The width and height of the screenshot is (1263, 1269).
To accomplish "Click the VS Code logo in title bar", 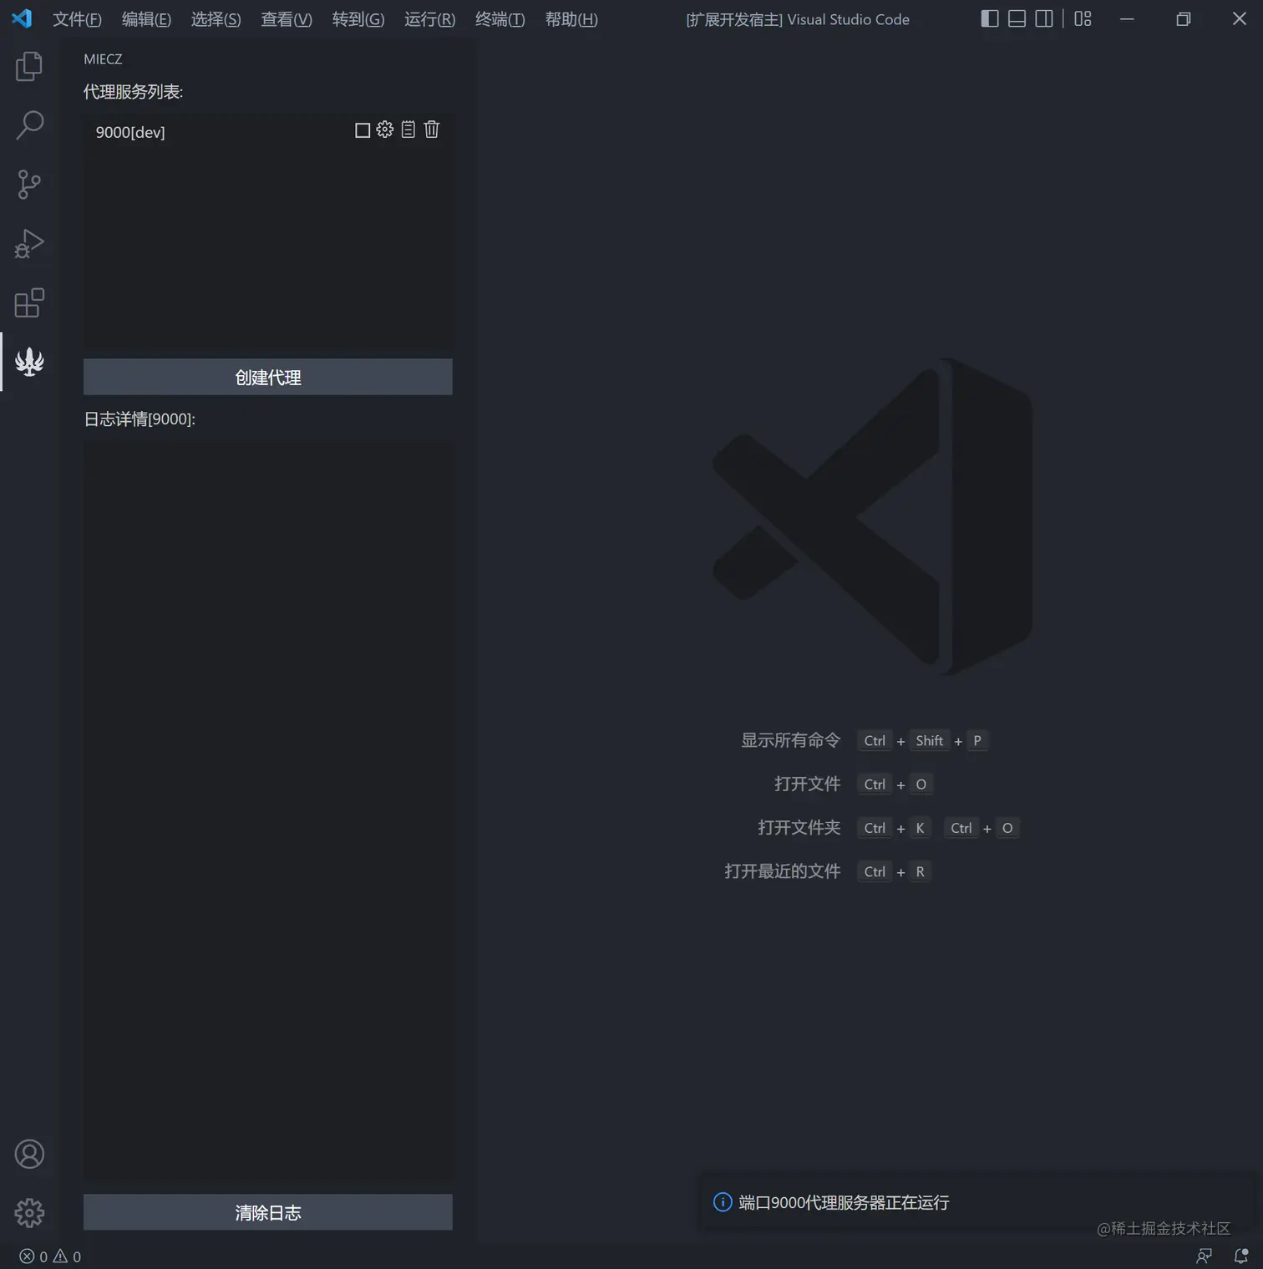I will pos(22,18).
